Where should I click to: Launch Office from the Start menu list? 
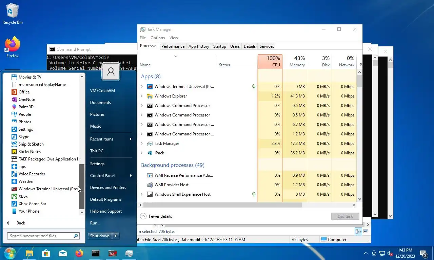coord(24,92)
